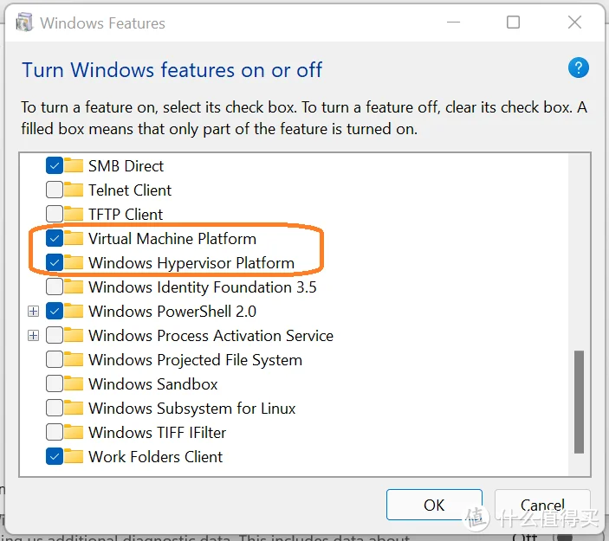Screen dimensions: 609x541
Task: Select the Windows Identity Foundation 3.5 label
Action: tap(203, 287)
